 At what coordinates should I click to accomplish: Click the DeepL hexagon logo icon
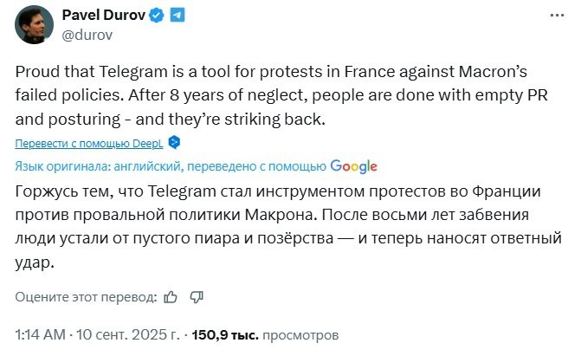[x=174, y=142]
